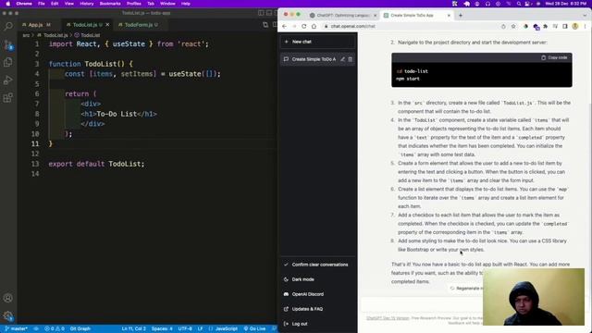592x333 pixels.
Task: Open the Accounts icon in VS Code
Action: coord(8,298)
